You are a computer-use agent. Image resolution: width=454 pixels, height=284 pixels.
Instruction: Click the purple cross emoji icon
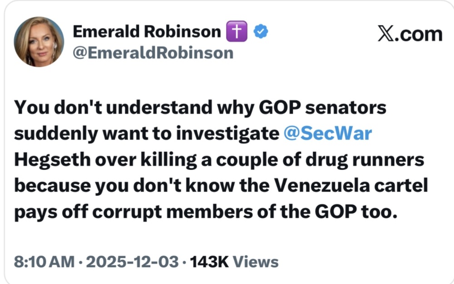236,32
